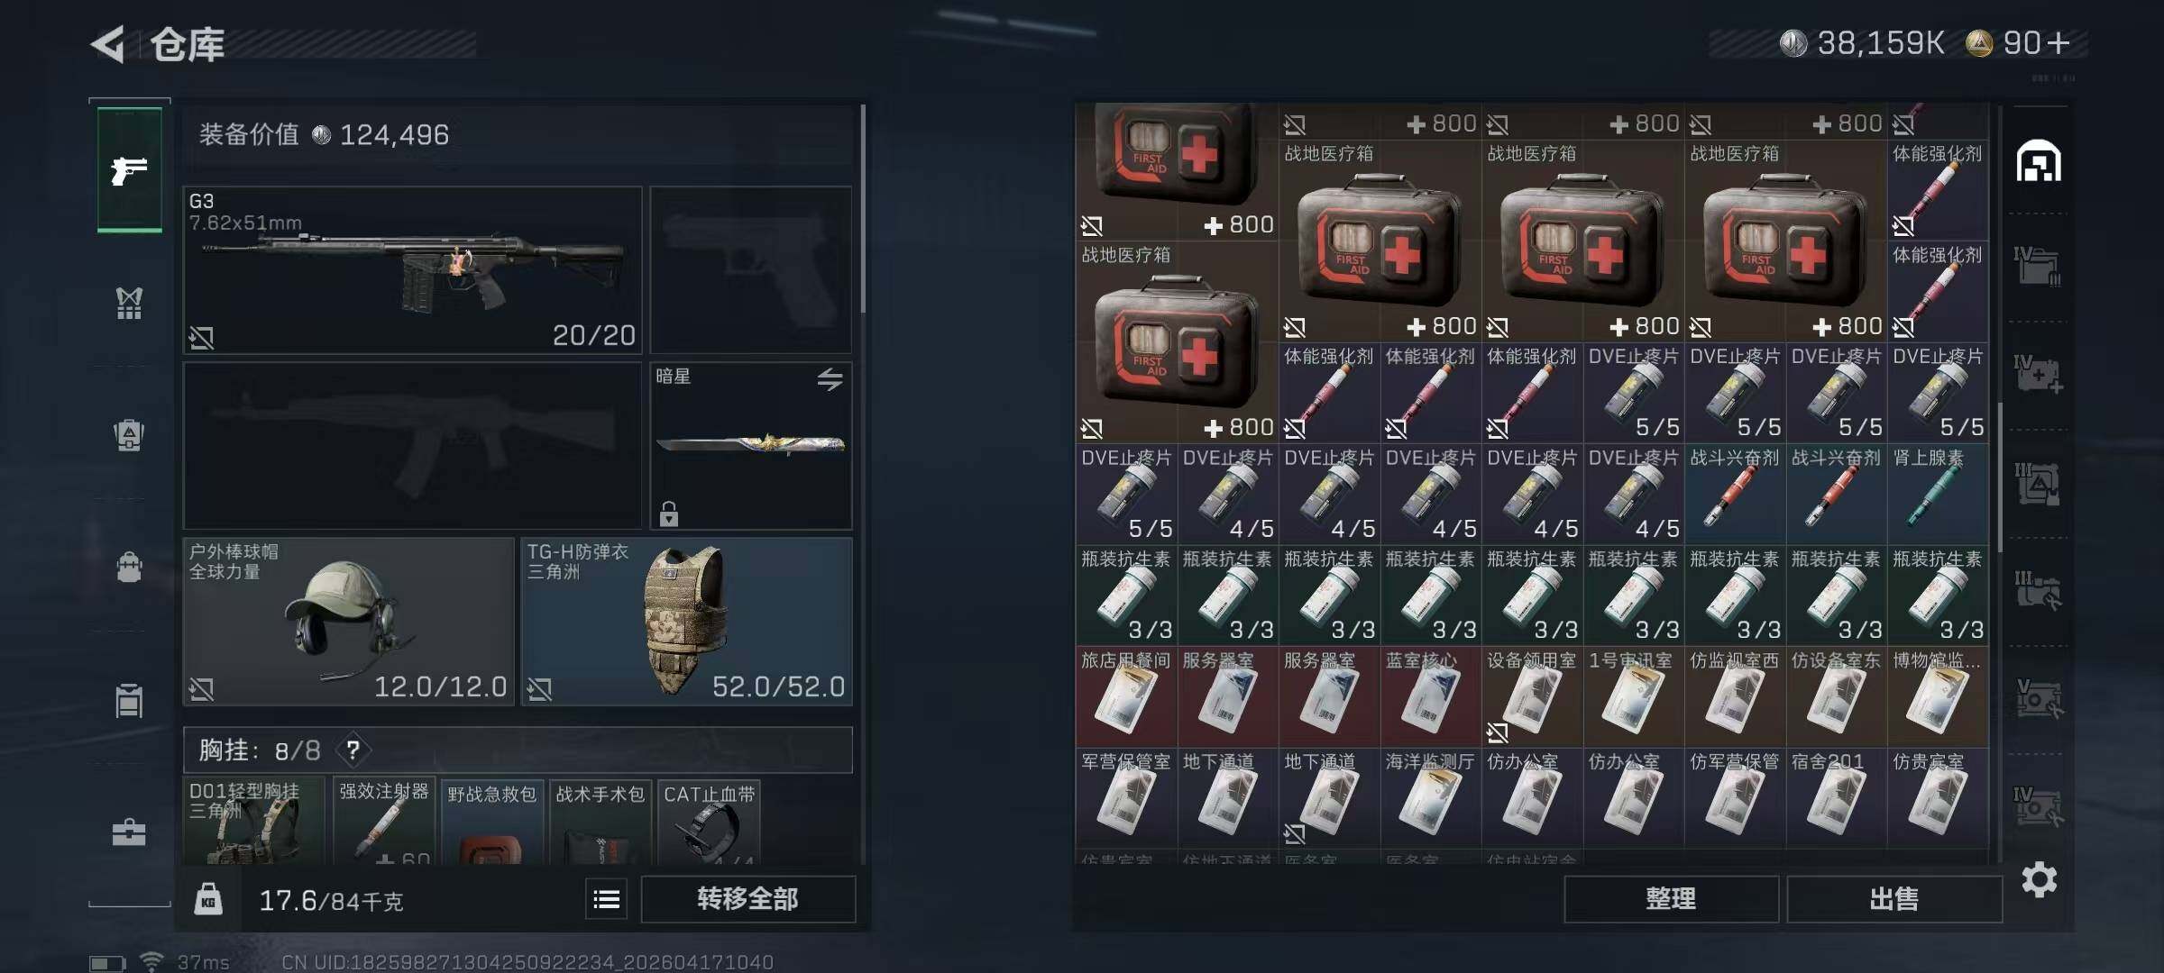Click the 出售 button
2164x973 pixels.
1893,899
